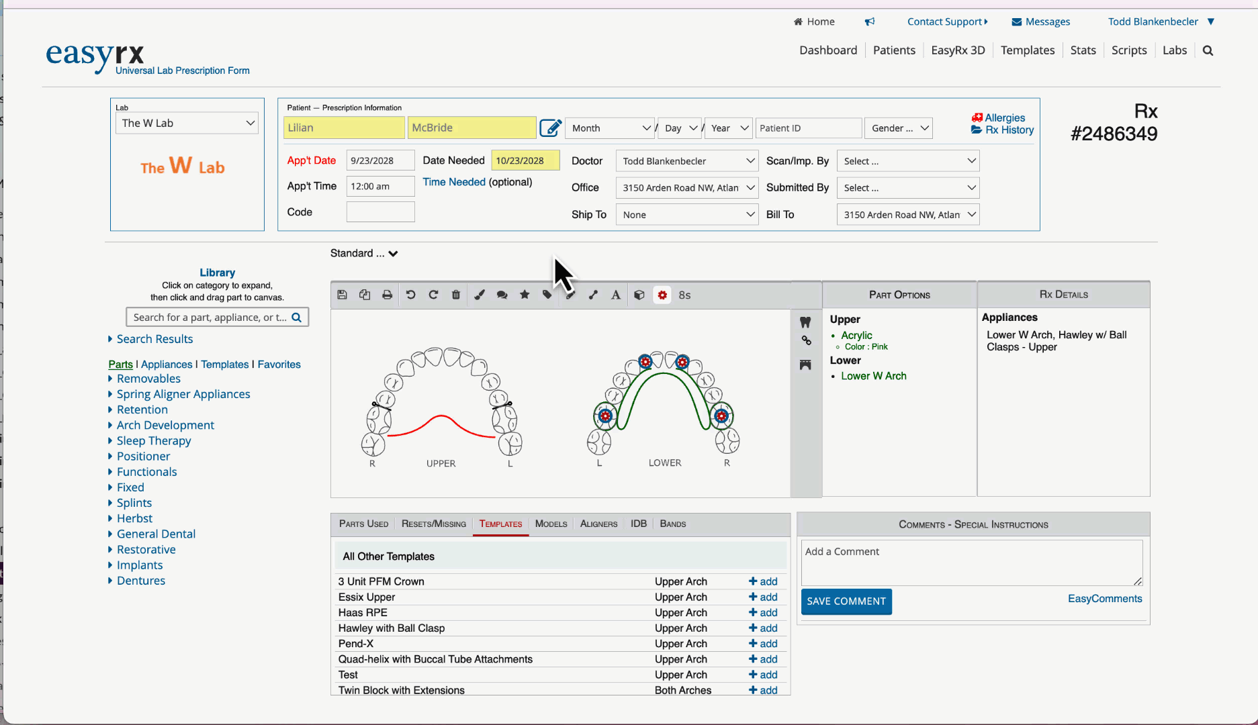Click the site search icon in navigation
Screen dimensions: 1258x725
pyautogui.click(x=1208, y=50)
